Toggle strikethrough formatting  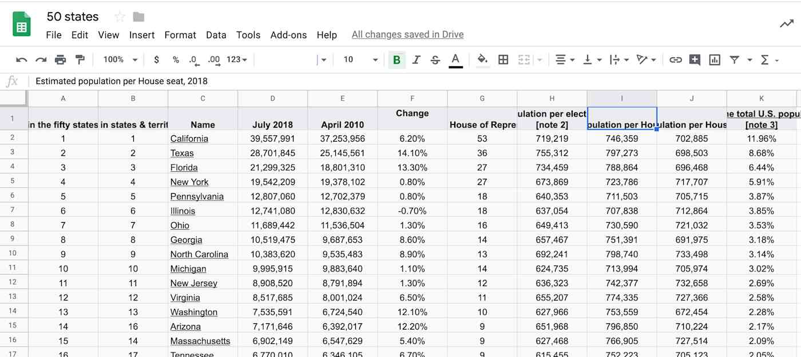click(435, 59)
